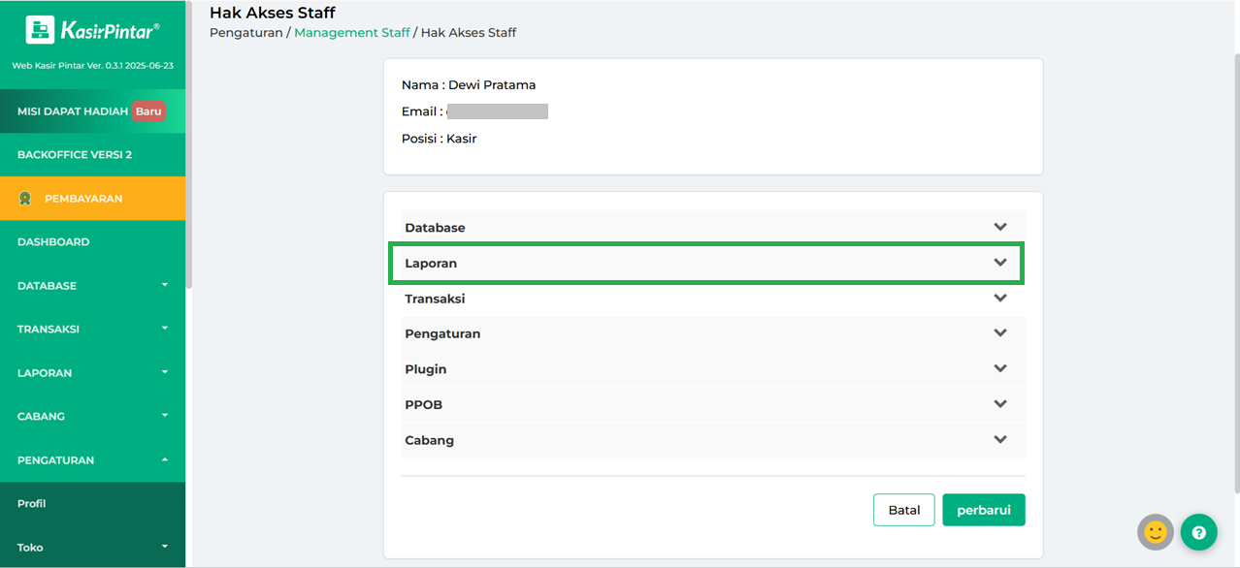The width and height of the screenshot is (1240, 568).
Task: Expand the Pengaturan permissions chevron
Action: coord(1000,333)
